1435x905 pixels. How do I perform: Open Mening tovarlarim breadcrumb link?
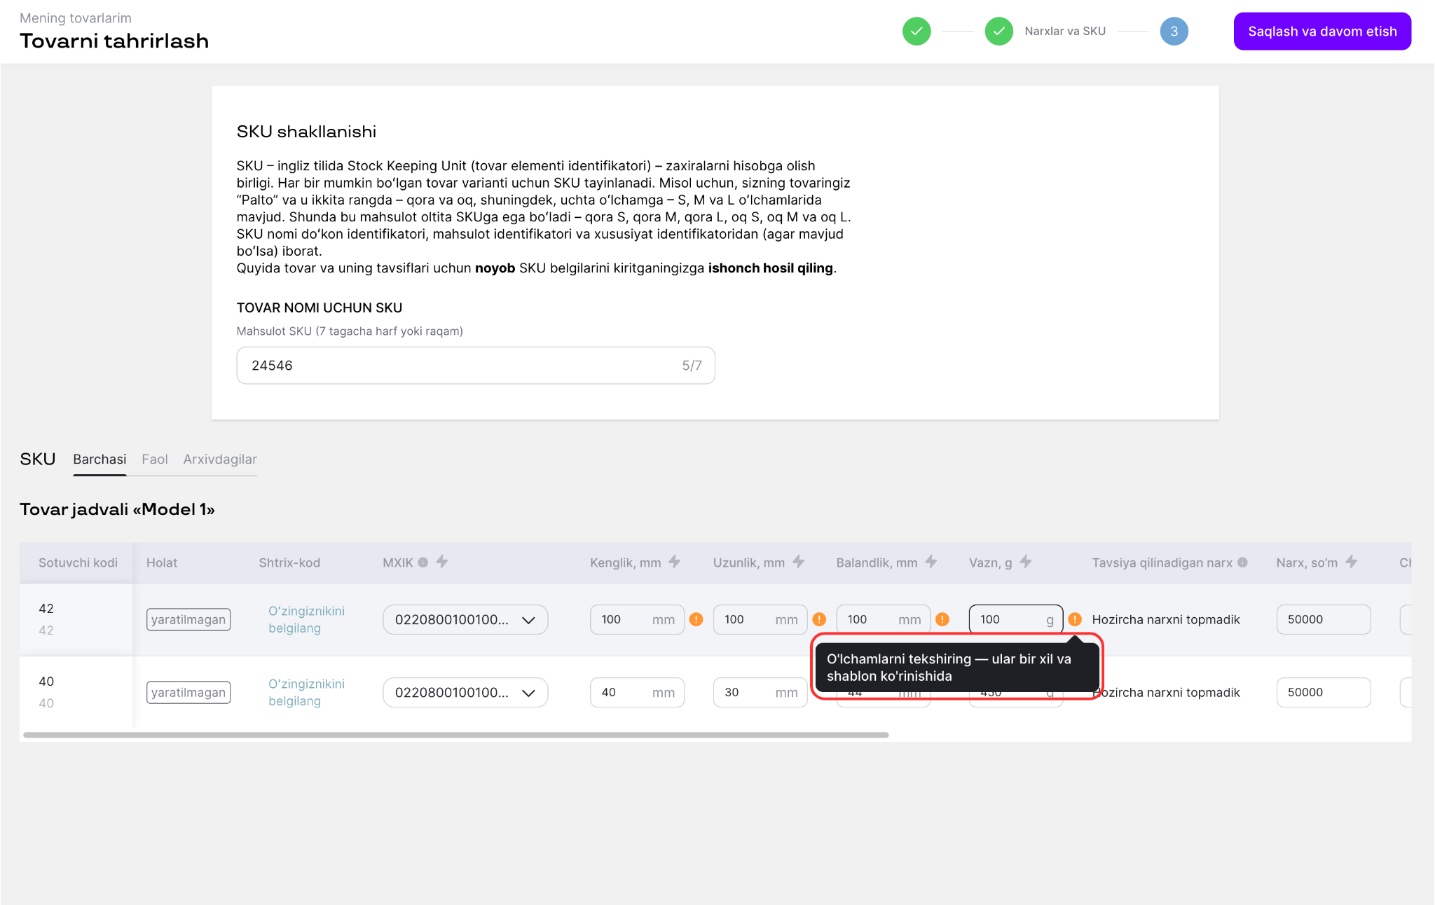tap(76, 18)
